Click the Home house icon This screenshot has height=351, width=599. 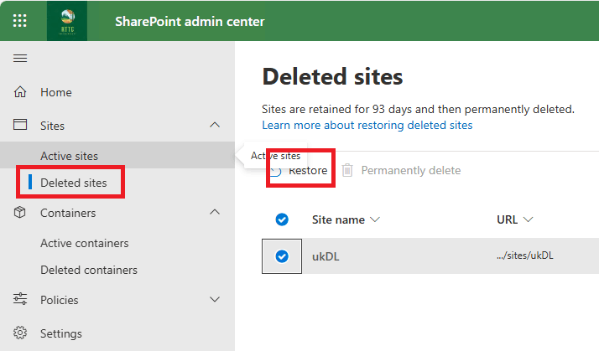pos(20,92)
